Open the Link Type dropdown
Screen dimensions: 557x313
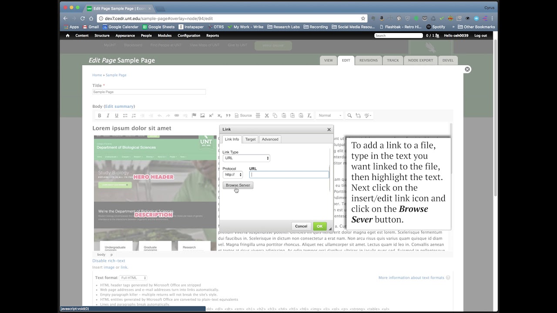point(246,158)
